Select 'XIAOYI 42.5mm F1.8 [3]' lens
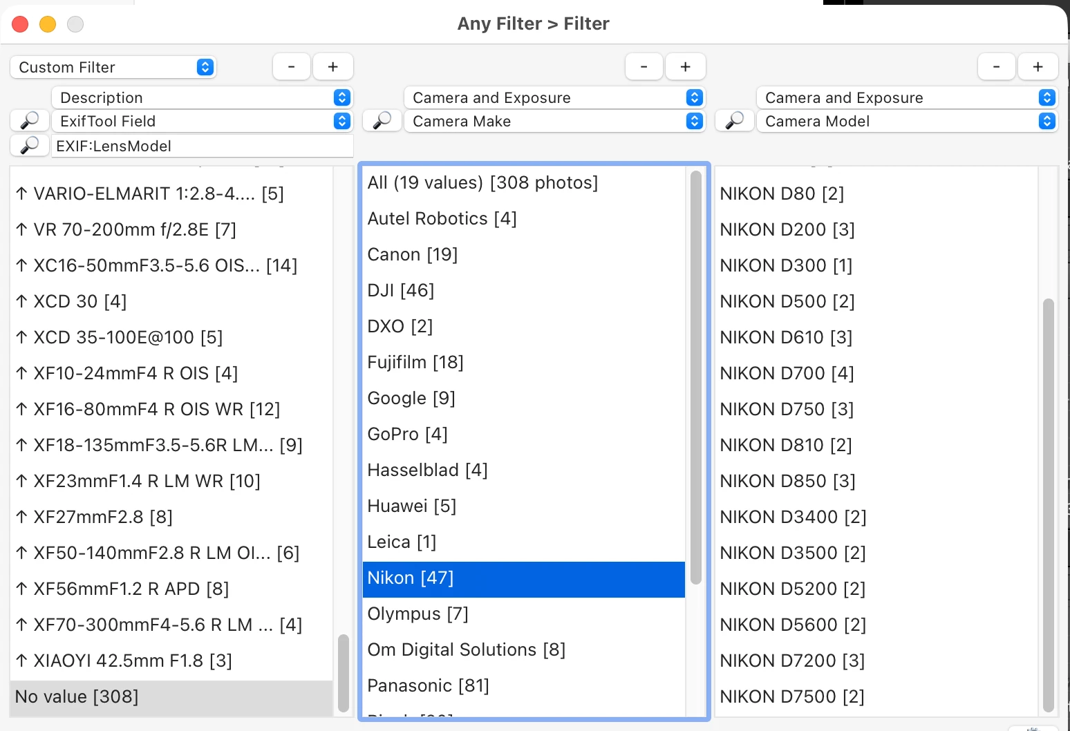Screen dimensions: 1070x731 (171, 661)
